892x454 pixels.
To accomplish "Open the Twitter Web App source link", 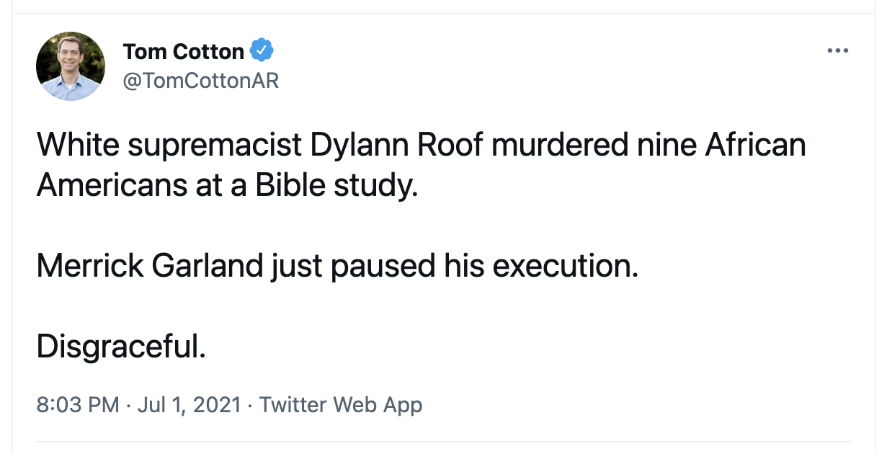I will click(340, 405).
